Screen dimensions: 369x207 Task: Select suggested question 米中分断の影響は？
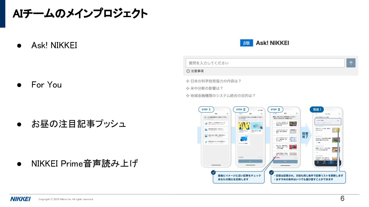click(x=207, y=88)
